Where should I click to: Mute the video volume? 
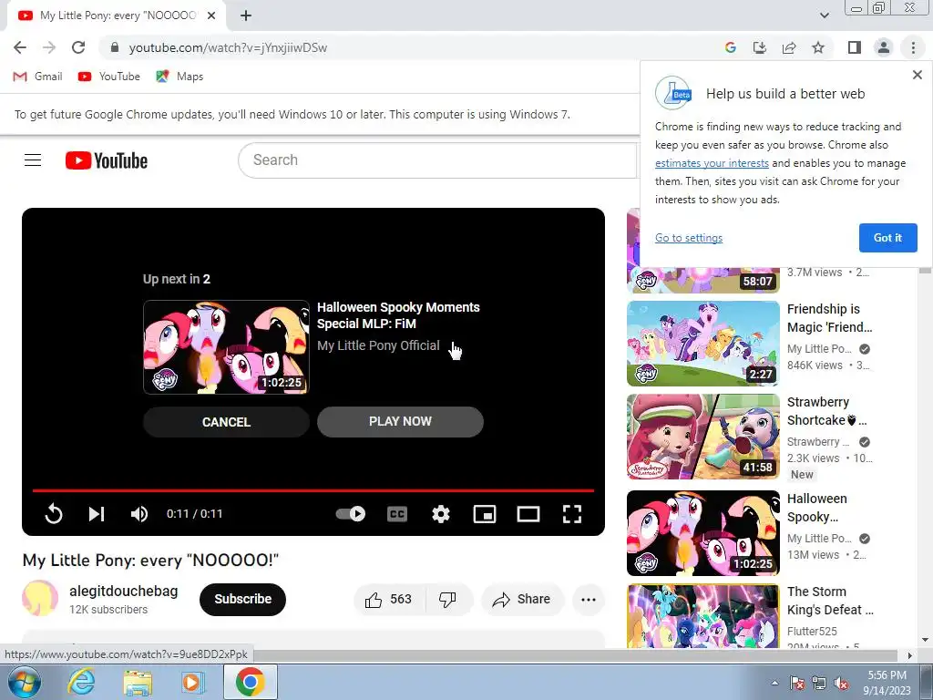(139, 514)
